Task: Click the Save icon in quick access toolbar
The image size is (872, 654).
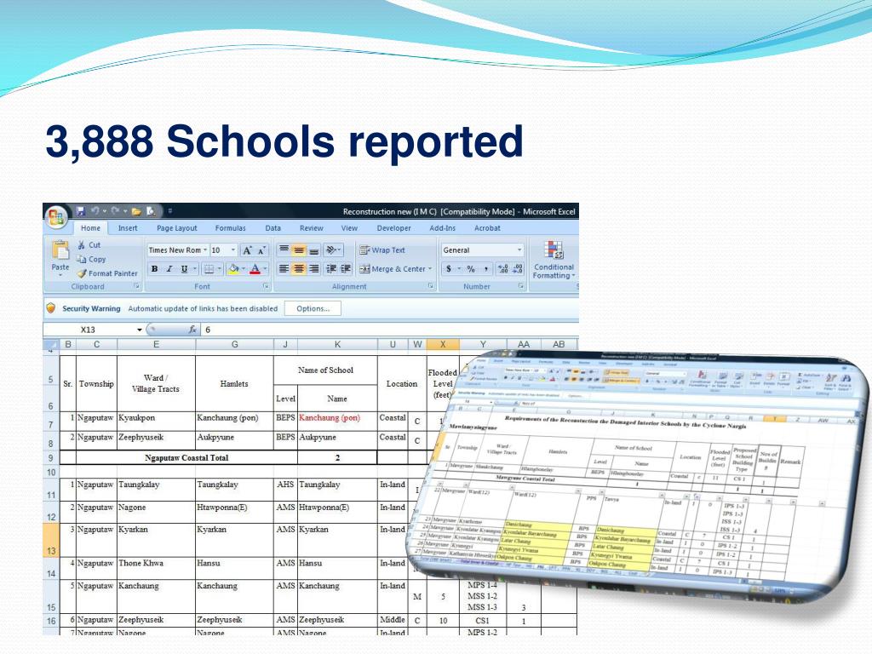Action: 81,211
